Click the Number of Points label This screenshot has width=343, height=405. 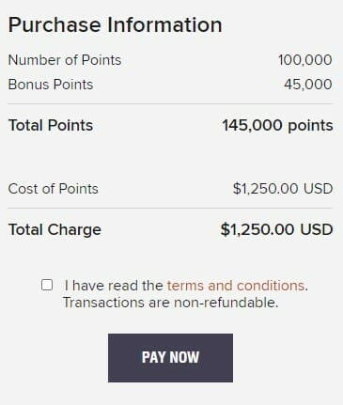point(65,60)
